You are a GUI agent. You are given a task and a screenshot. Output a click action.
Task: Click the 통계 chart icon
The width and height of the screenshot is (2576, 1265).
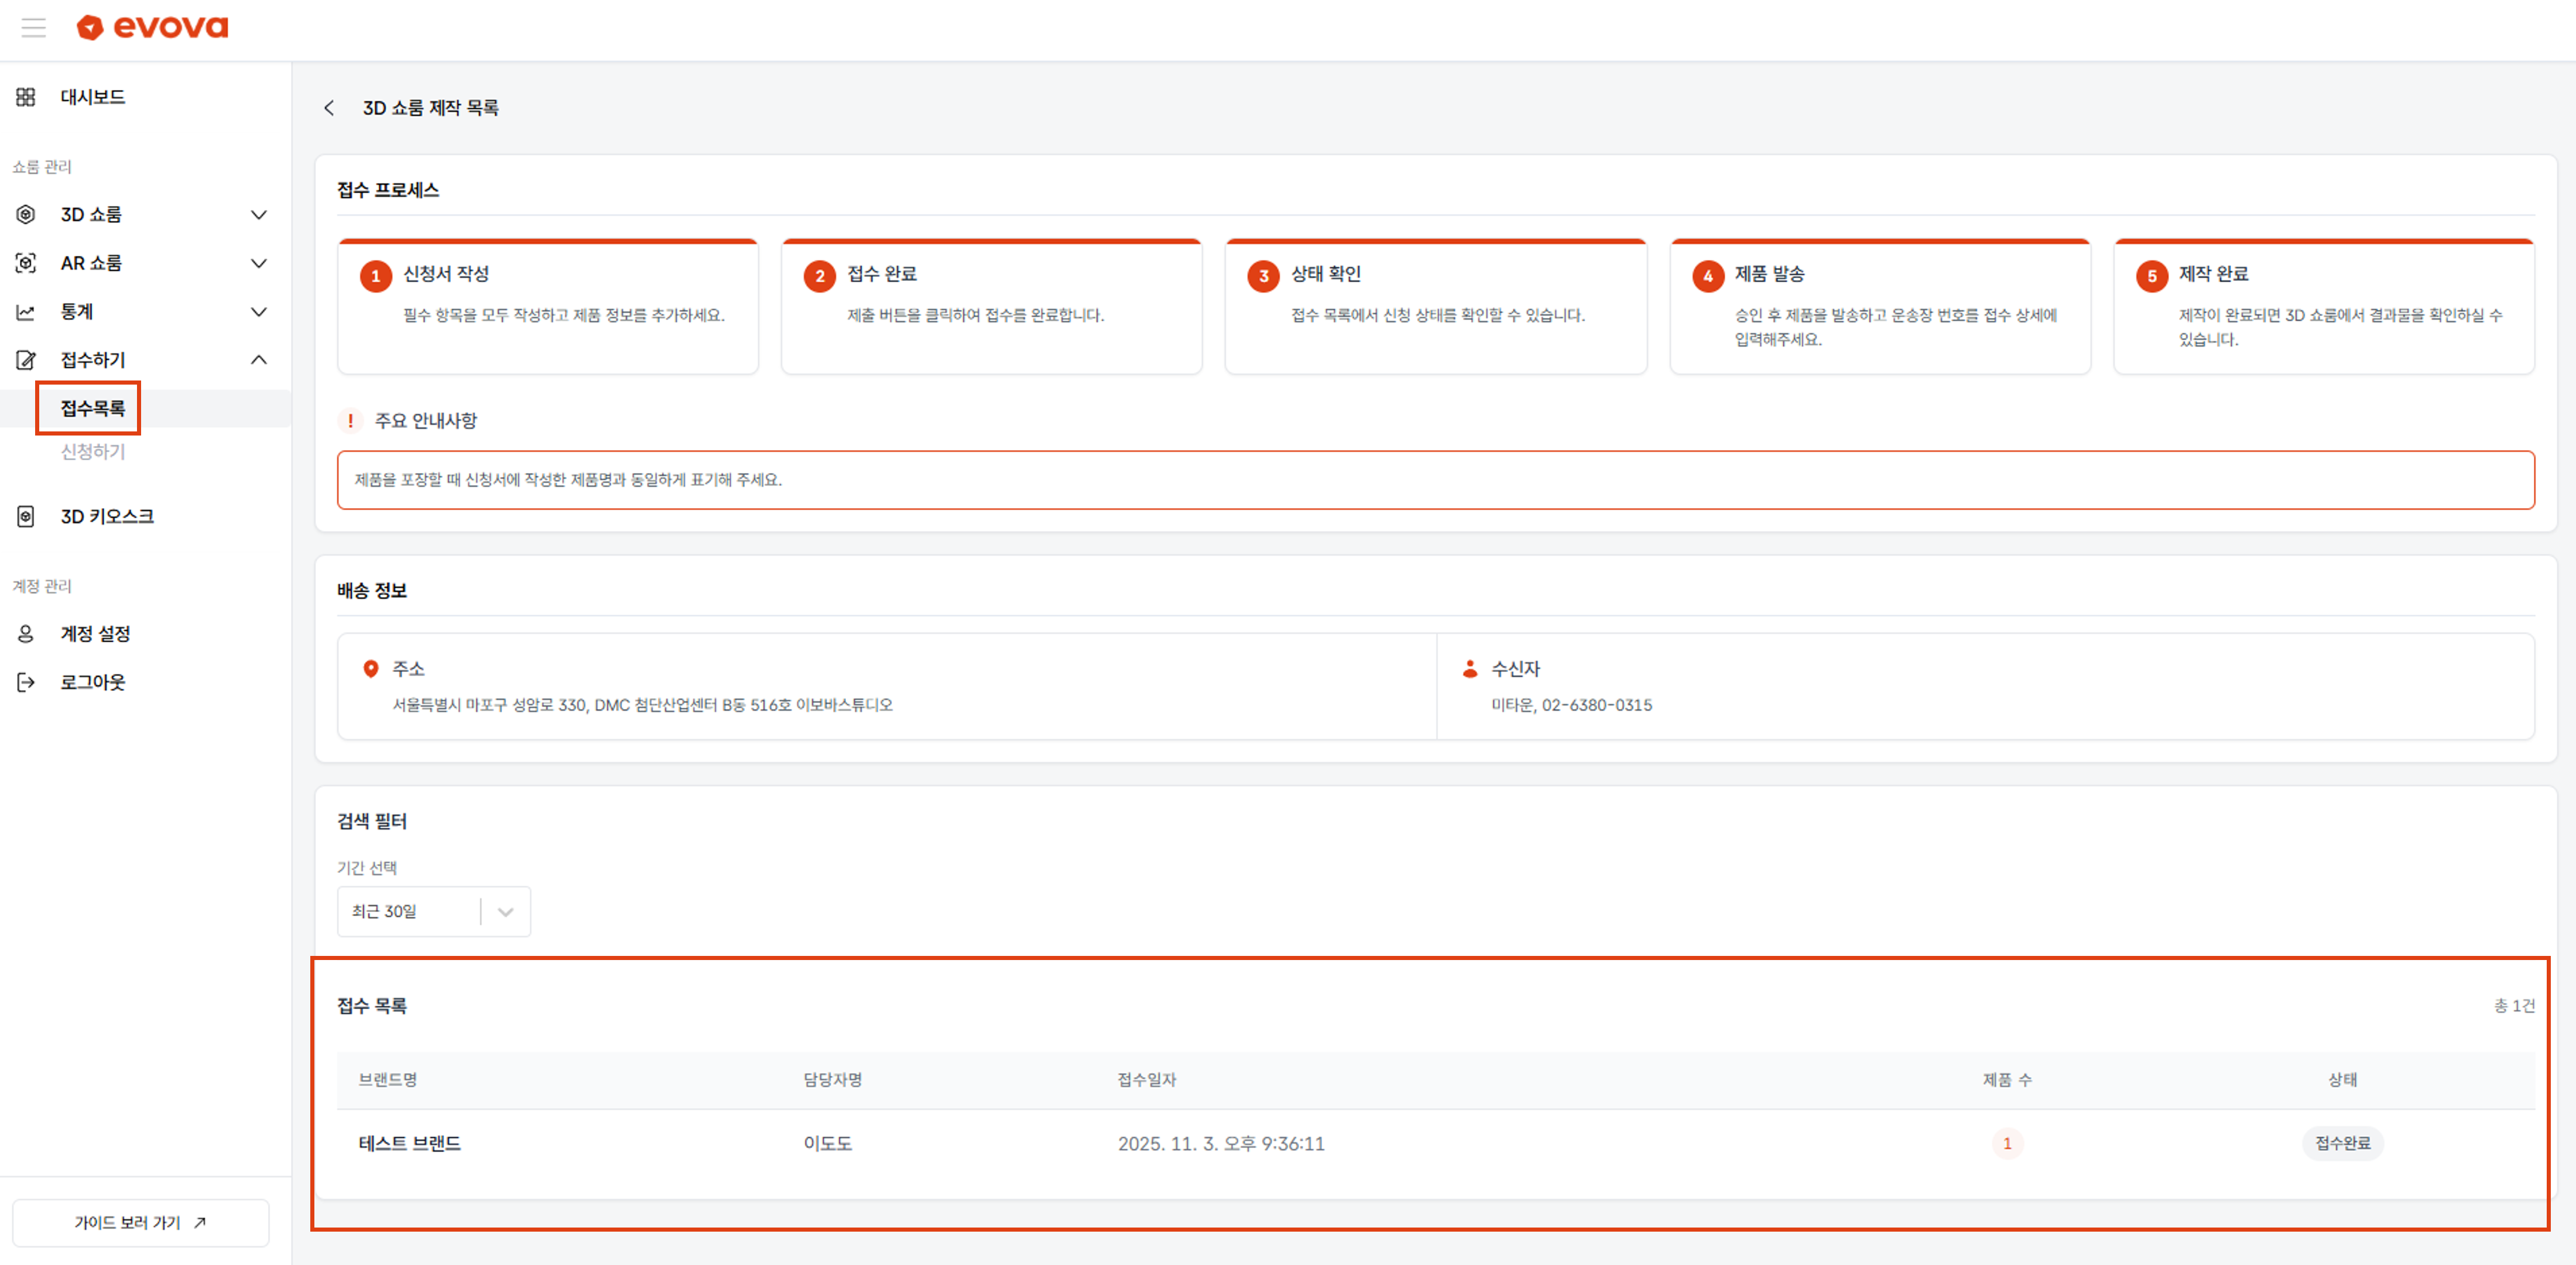pos(26,312)
